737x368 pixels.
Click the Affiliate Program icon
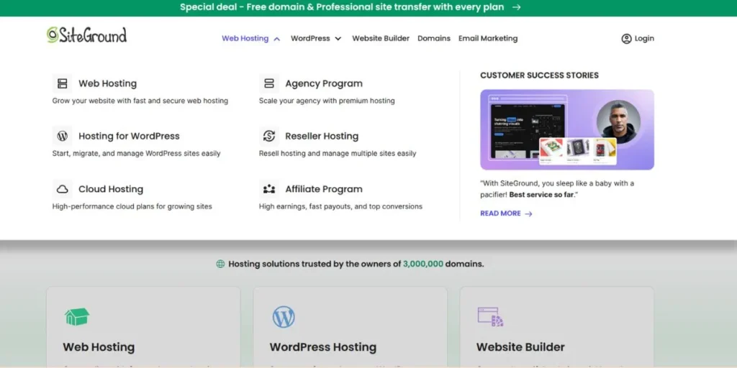[269, 189]
